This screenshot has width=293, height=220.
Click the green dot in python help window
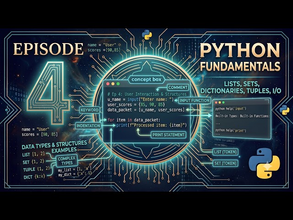[223, 103]
